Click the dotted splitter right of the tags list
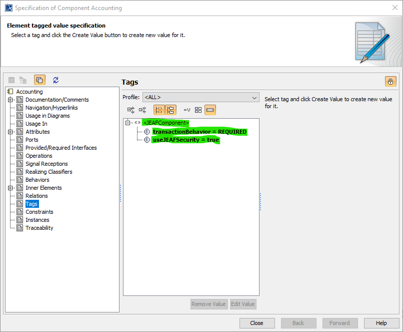The image size is (403, 332). click(x=260, y=202)
